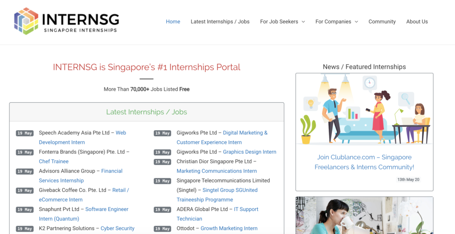Click the Snaphunt Pvt Ltd text
This screenshot has width=455, height=234.
click(x=59, y=209)
